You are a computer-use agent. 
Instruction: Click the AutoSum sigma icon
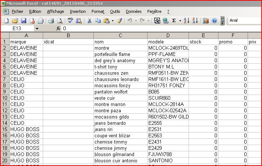[x=174, y=21]
